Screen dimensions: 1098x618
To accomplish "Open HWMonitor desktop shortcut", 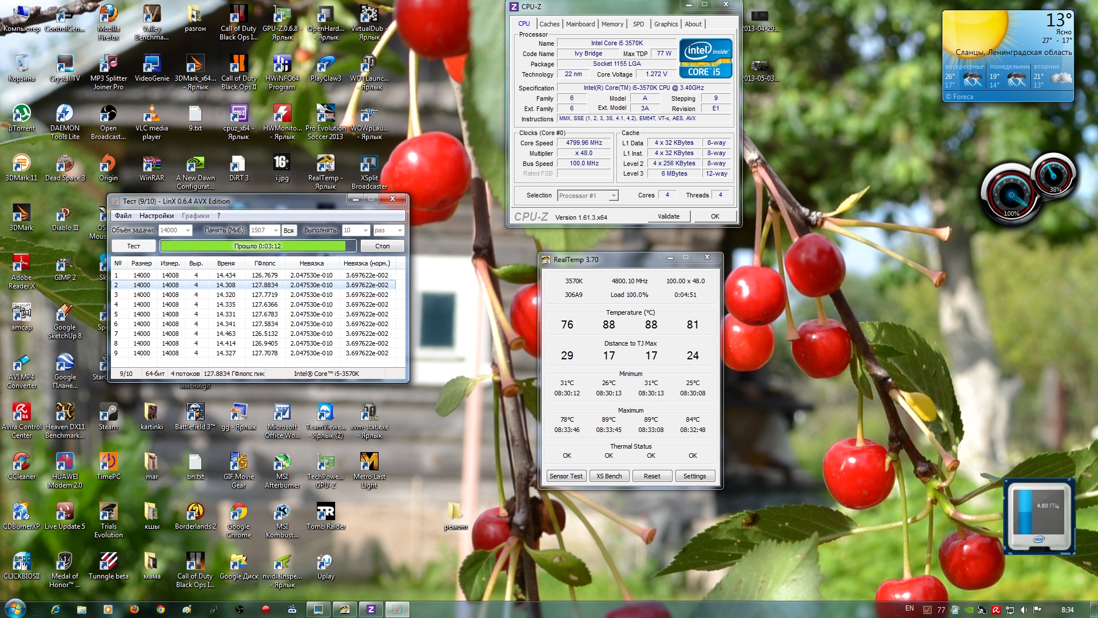I will point(282,114).
